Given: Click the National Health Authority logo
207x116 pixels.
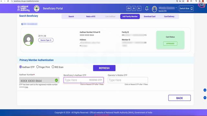Looking at the screenshot, I should pyautogui.click(x=24, y=8).
